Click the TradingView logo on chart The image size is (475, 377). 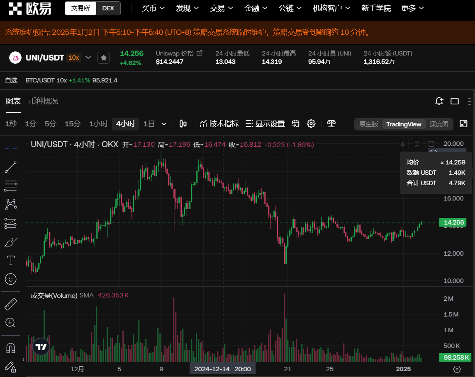[x=41, y=347]
